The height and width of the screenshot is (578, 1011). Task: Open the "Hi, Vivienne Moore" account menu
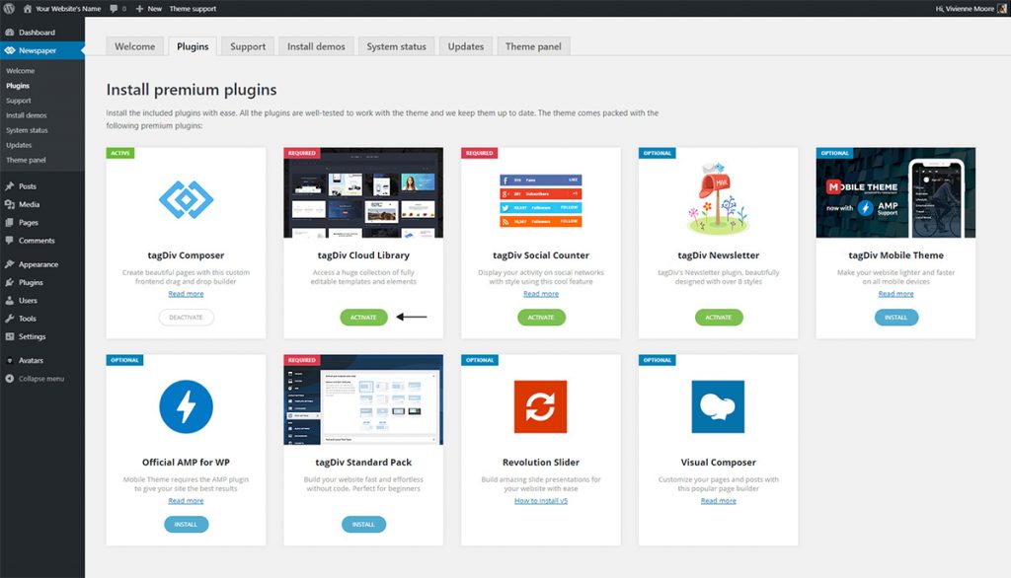click(x=966, y=8)
